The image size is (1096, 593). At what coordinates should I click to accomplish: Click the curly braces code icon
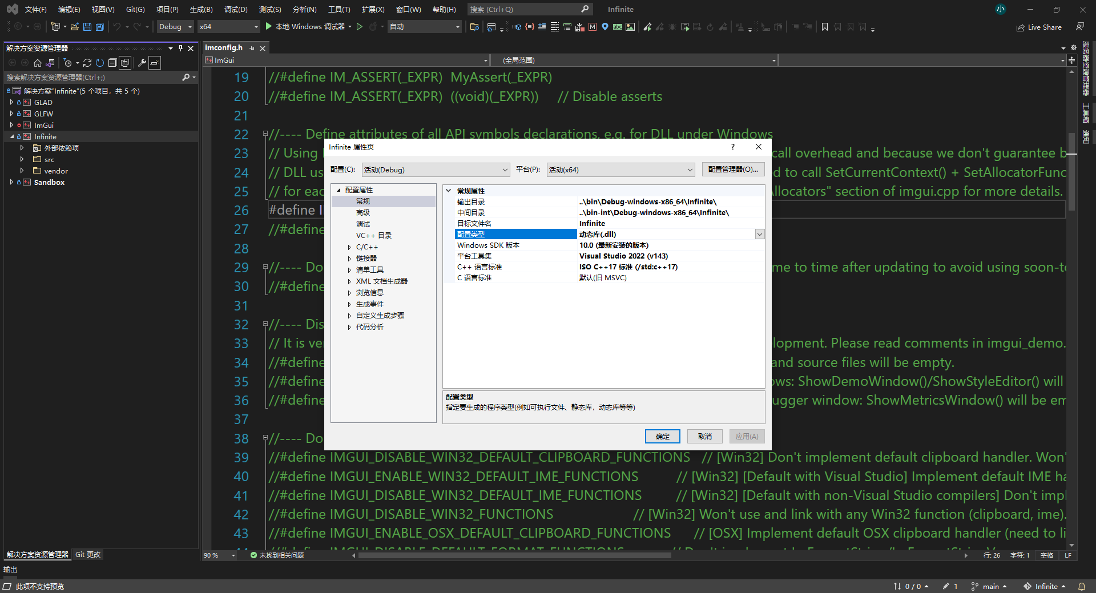(530, 27)
